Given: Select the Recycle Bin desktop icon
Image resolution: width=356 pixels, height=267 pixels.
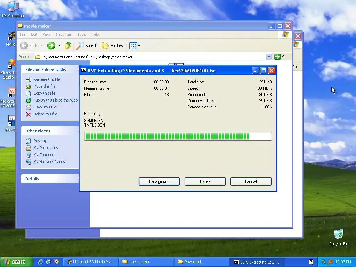Looking at the screenshot, I should (x=339, y=237).
